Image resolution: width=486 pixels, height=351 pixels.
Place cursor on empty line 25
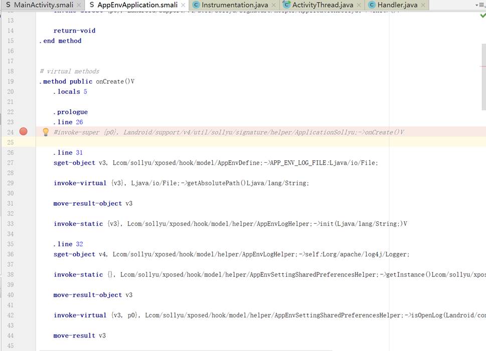(x=260, y=142)
